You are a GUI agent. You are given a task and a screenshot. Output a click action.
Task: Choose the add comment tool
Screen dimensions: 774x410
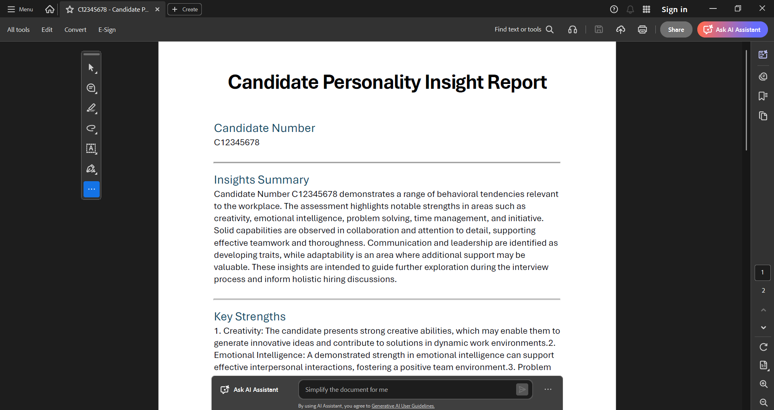pos(92,88)
